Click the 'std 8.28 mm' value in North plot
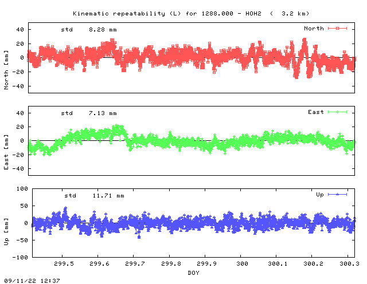 (x=89, y=30)
